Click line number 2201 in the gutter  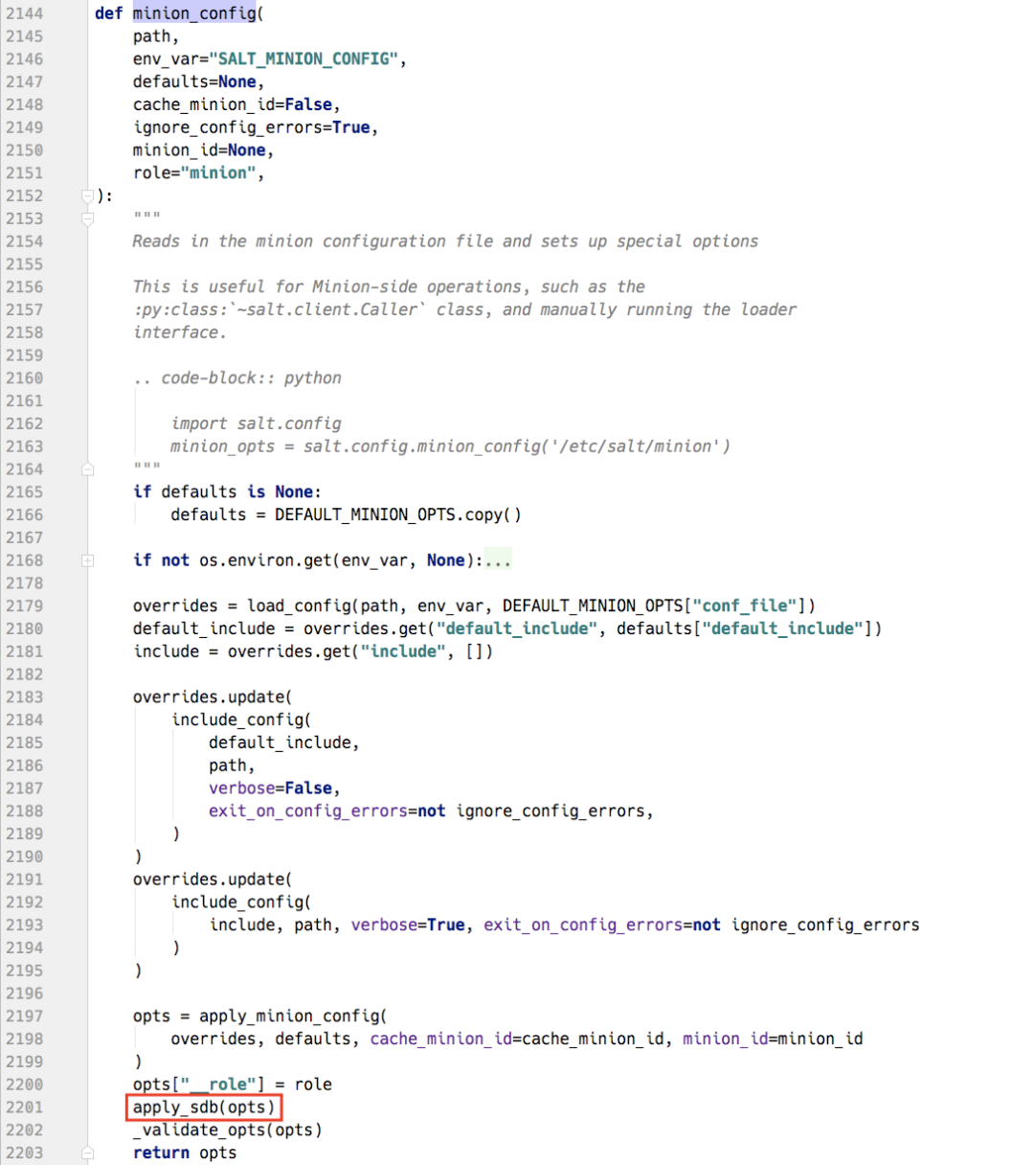point(24,1108)
